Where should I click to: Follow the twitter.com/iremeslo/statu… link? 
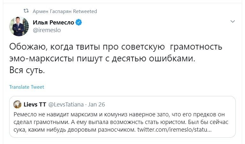(x=174, y=129)
